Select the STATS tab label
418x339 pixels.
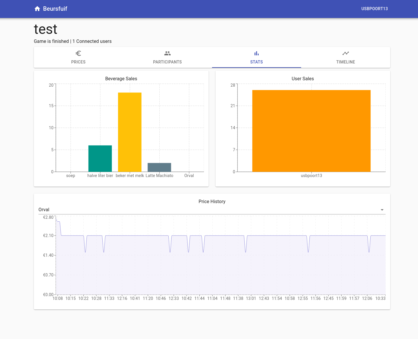pyautogui.click(x=257, y=62)
